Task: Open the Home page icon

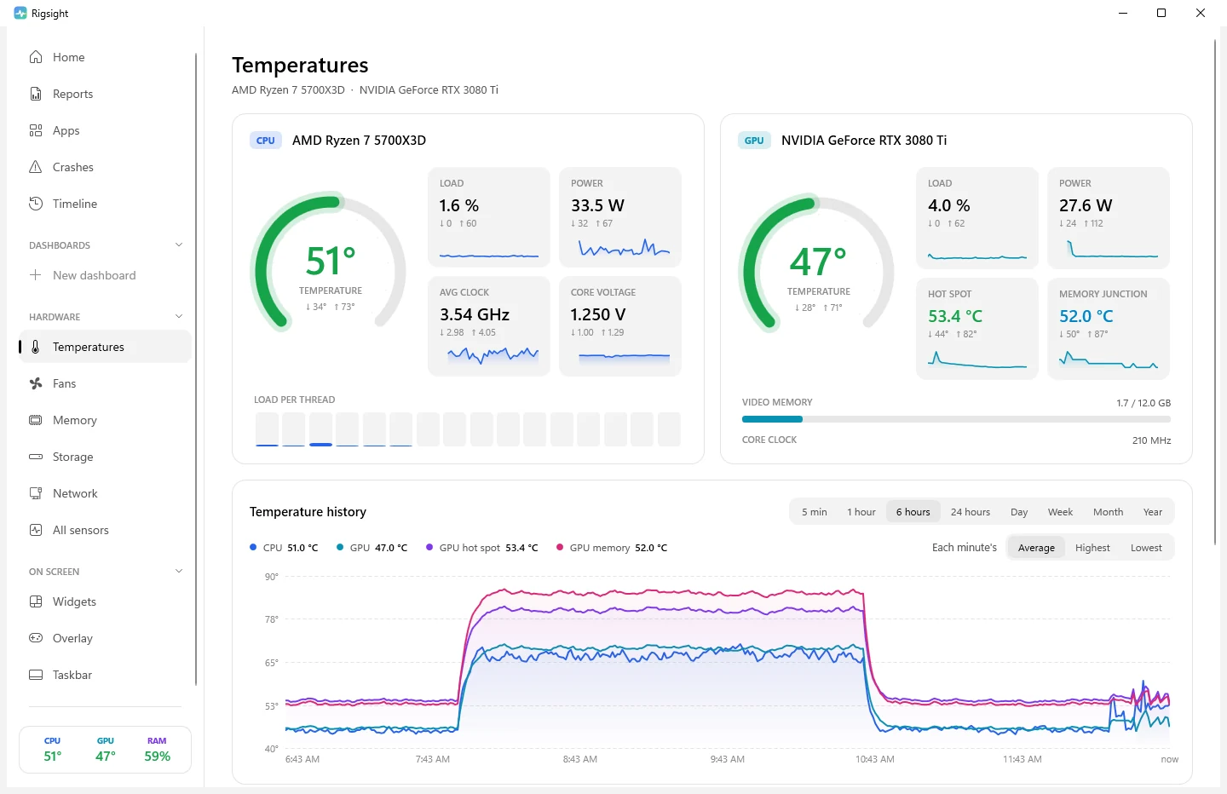Action: pyautogui.click(x=36, y=57)
